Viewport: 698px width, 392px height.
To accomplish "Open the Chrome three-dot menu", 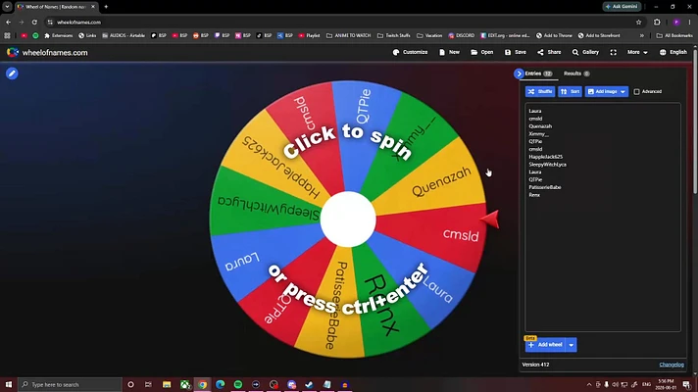I will click(x=689, y=23).
